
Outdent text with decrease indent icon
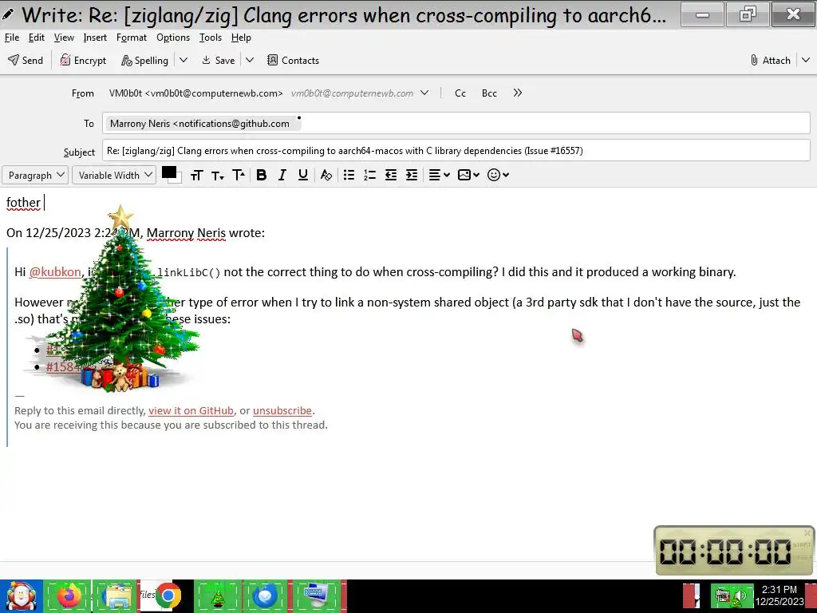point(391,175)
